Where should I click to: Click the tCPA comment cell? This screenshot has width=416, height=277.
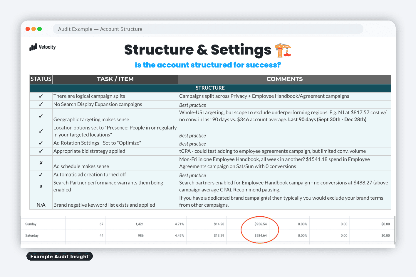pos(284,151)
